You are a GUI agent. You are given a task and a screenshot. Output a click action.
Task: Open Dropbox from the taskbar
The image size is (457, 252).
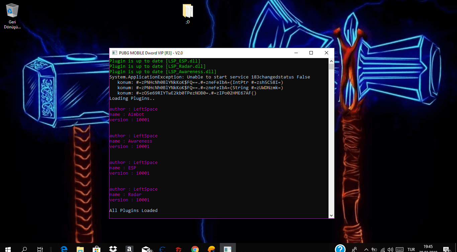tap(113, 249)
